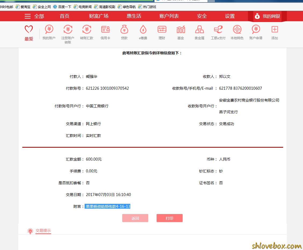Click payee account 621778 8376200010607
303x250 pixels.
click(x=240, y=88)
